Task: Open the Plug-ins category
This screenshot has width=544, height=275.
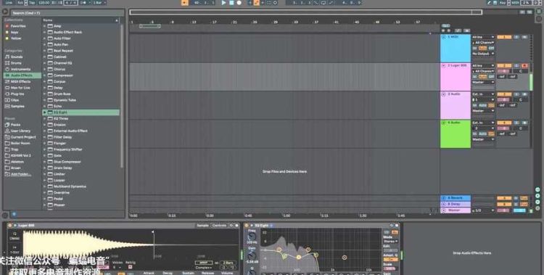Action: (x=17, y=94)
